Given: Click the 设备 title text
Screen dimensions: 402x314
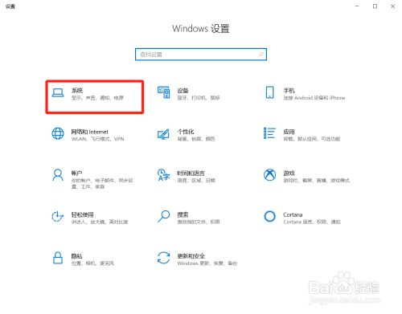Looking at the screenshot, I should (x=183, y=91).
